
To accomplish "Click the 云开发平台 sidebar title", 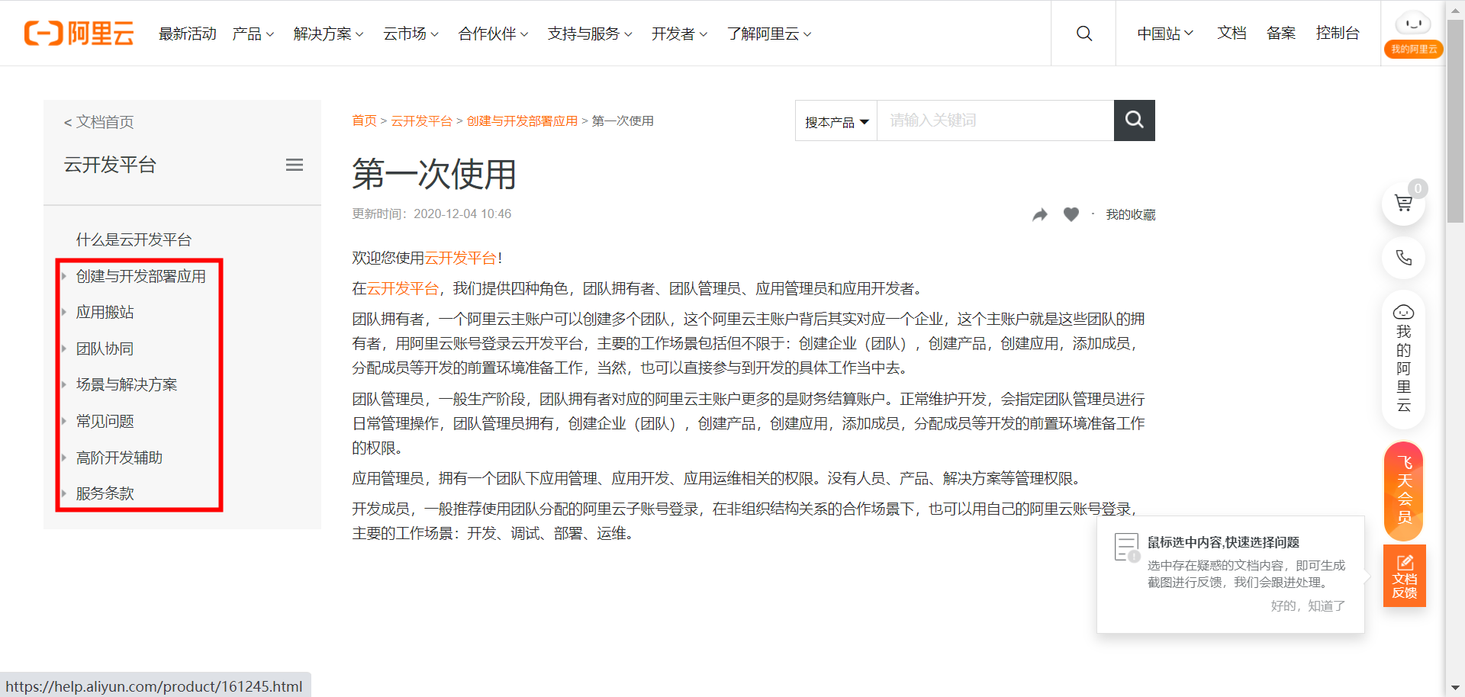I will click(x=110, y=165).
